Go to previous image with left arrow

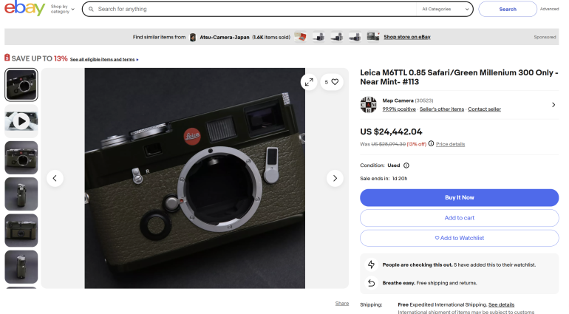[55, 178]
